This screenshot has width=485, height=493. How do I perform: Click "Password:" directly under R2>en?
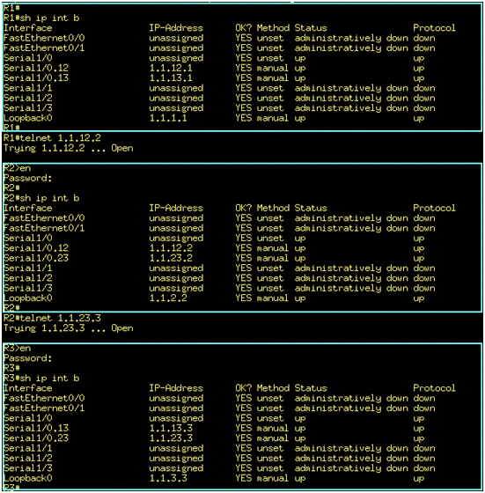[27, 178]
